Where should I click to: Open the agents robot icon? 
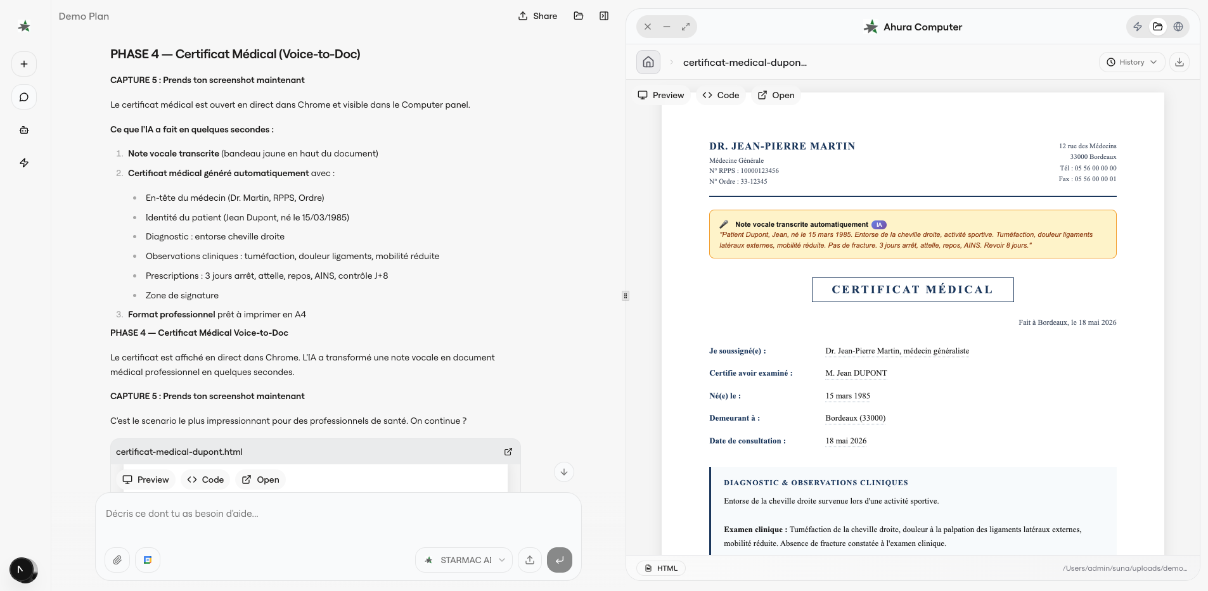[24, 130]
